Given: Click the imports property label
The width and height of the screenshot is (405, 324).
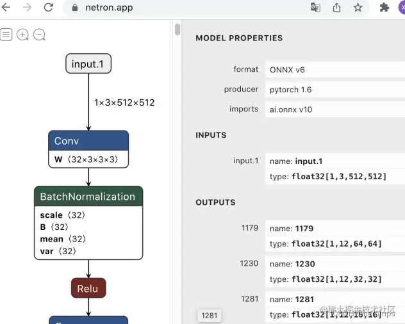Looking at the screenshot, I should (244, 109).
